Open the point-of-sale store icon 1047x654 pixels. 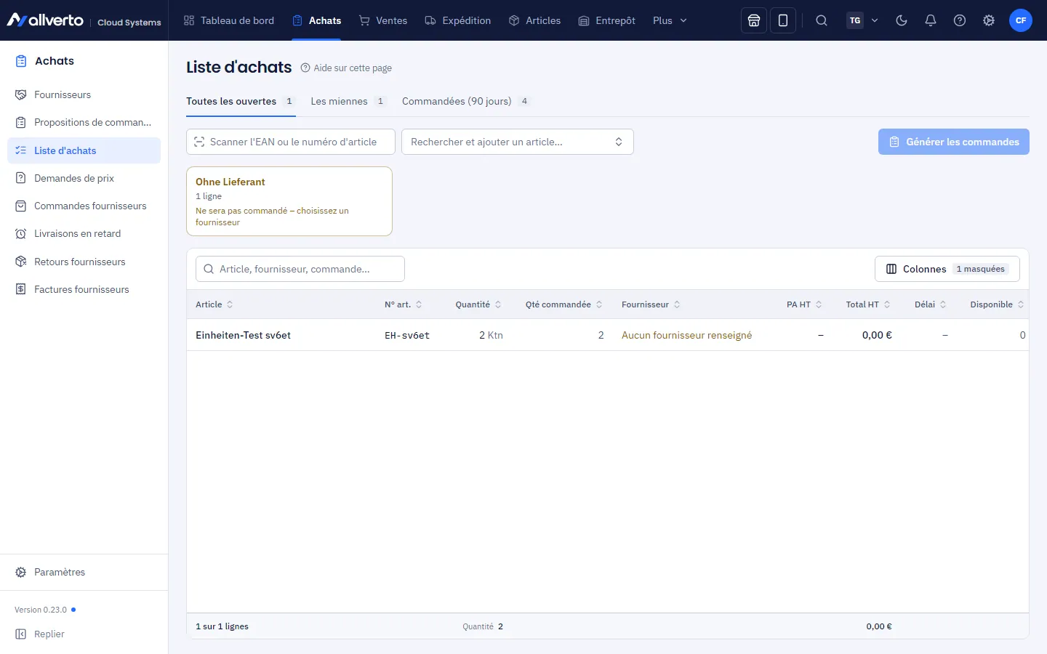754,20
